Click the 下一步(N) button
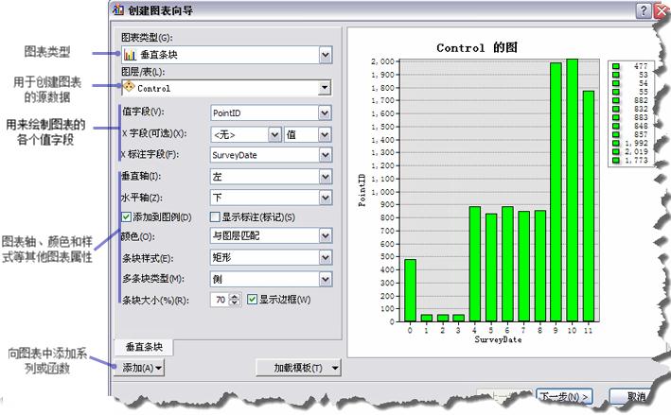This screenshot has width=671, height=415. pos(564,397)
